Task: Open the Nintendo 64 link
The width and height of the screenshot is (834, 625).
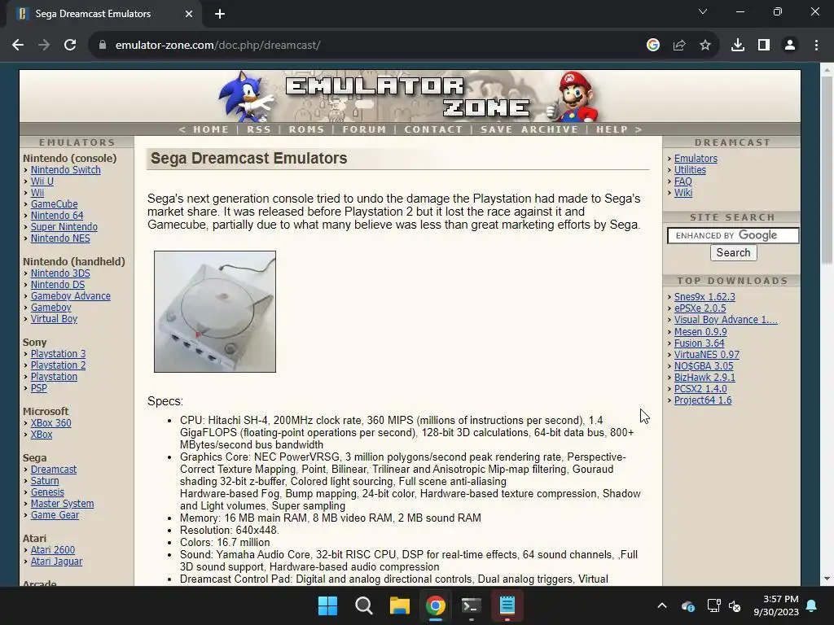Action: [x=57, y=215]
